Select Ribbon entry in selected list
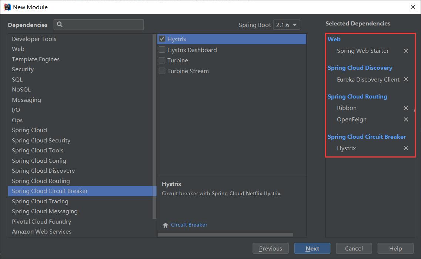 (x=347, y=108)
